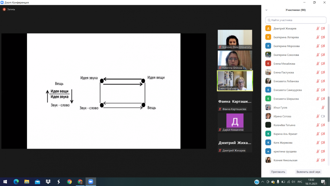Screen dimensions: 330x186
Task: Select Ксения Никольская in participants list
Action: (x=285, y=160)
